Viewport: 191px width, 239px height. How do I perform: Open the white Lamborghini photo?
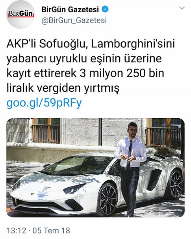(x=96, y=168)
